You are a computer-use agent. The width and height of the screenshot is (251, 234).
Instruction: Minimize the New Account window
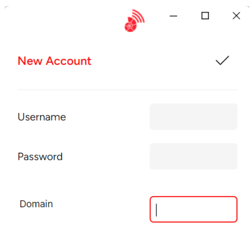click(173, 16)
